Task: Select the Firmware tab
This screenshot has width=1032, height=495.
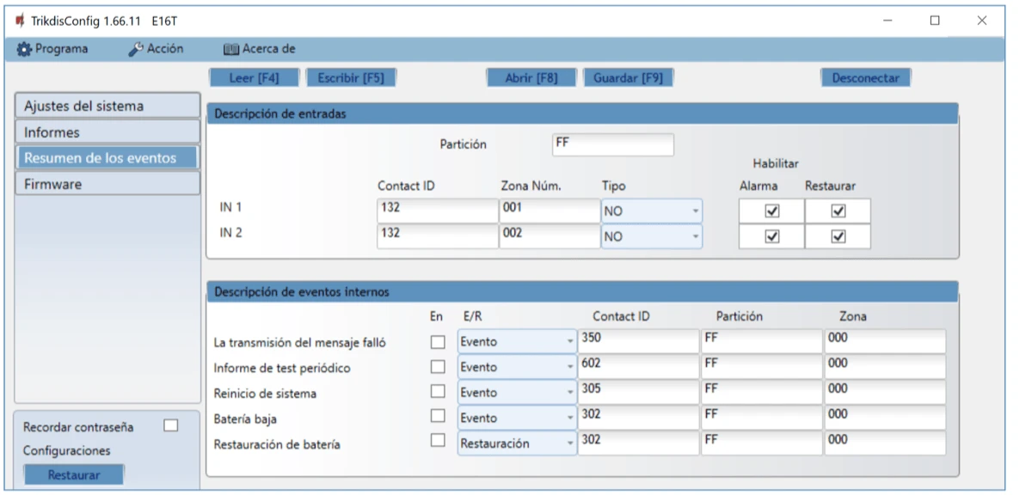Action: pyautogui.click(x=107, y=184)
